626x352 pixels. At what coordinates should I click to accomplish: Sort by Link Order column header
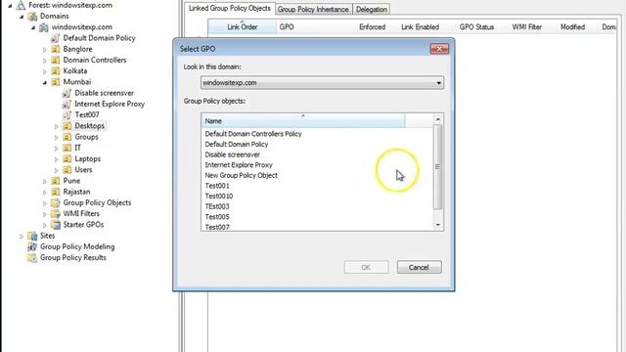point(242,26)
